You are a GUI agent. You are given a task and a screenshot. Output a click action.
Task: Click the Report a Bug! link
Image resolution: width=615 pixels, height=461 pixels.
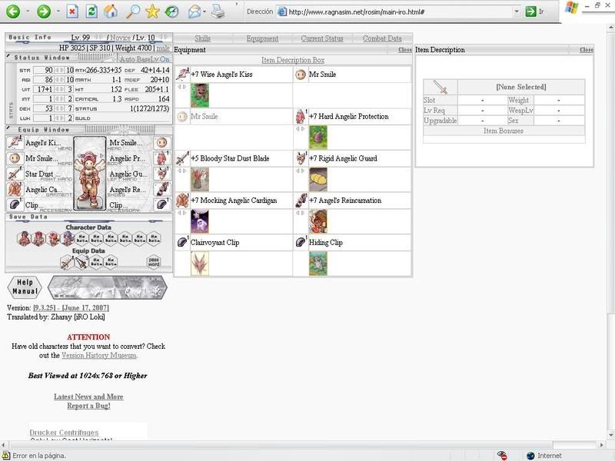[88, 406]
